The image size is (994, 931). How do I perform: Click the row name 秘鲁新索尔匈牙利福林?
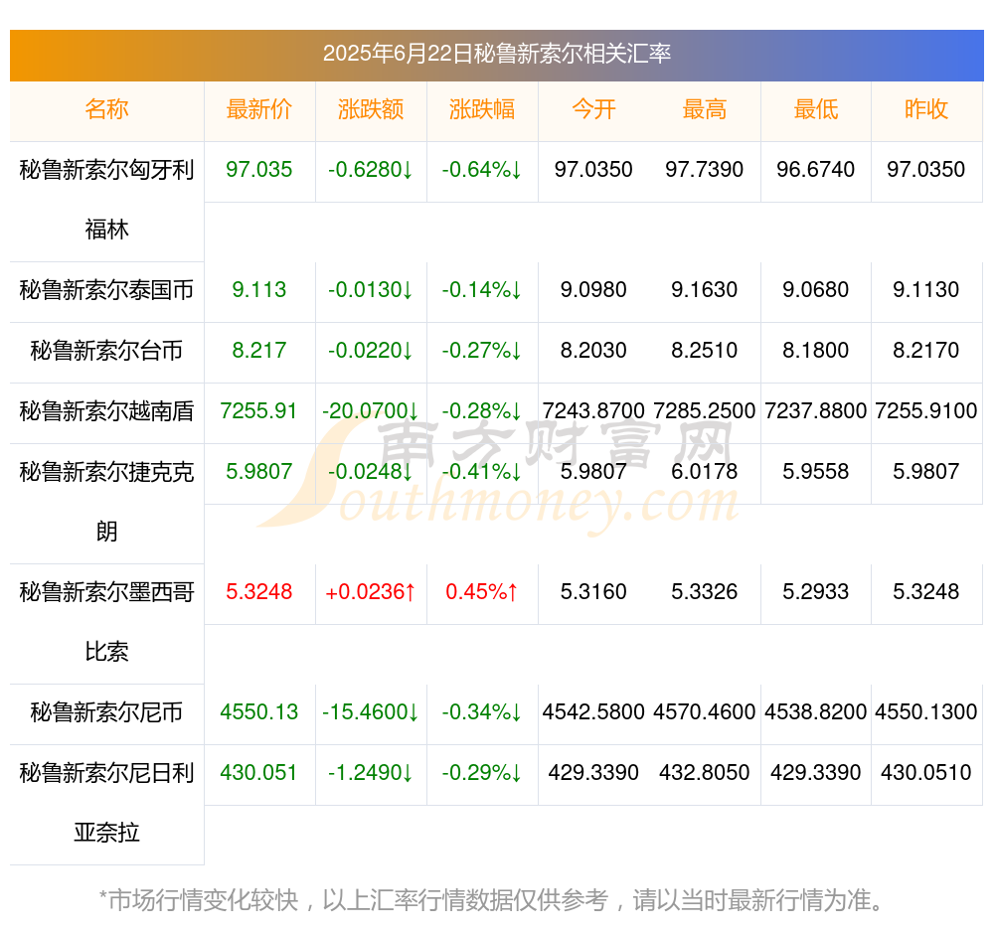click(x=106, y=200)
